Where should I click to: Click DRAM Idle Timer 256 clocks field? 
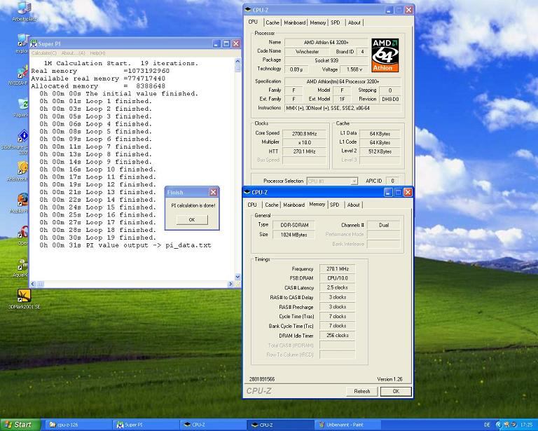pos(337,335)
